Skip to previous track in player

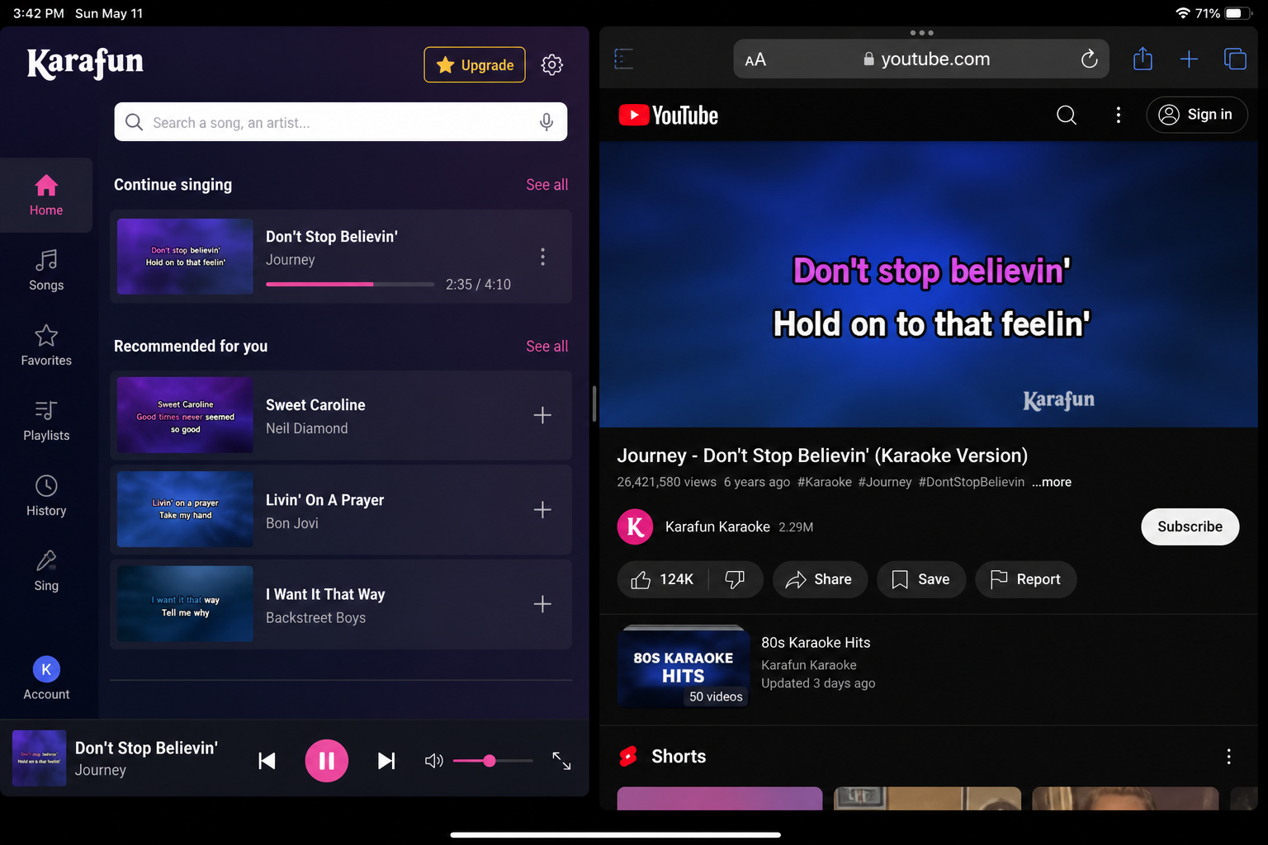[267, 761]
